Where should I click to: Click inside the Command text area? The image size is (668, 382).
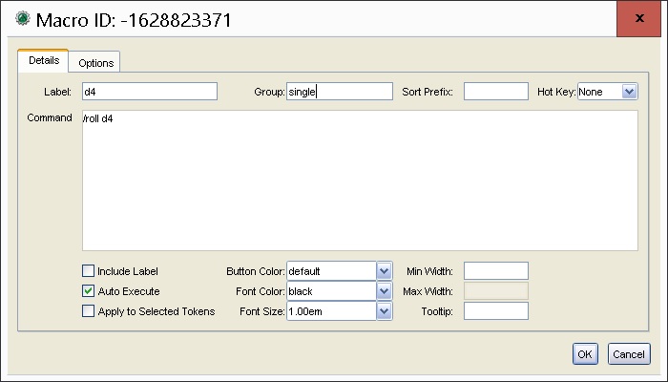coord(360,180)
